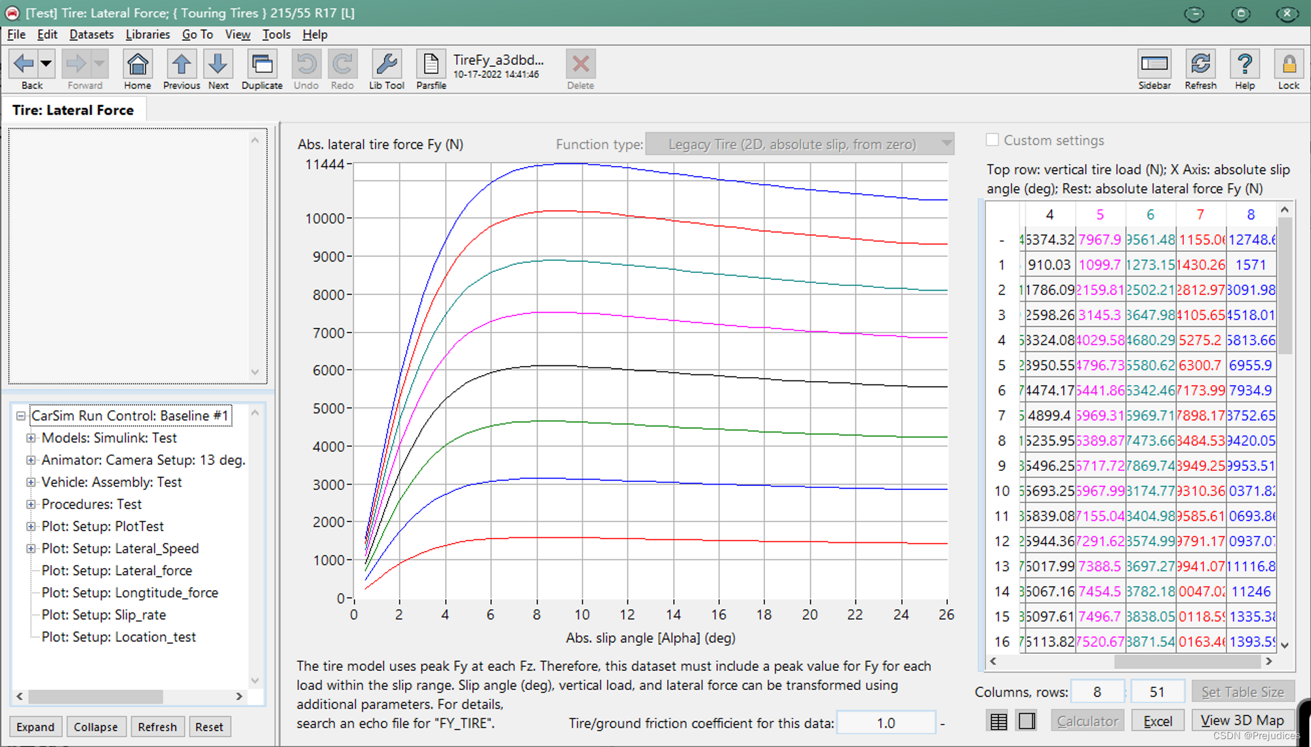
Task: Duplicate the current dataset
Action: point(262,65)
